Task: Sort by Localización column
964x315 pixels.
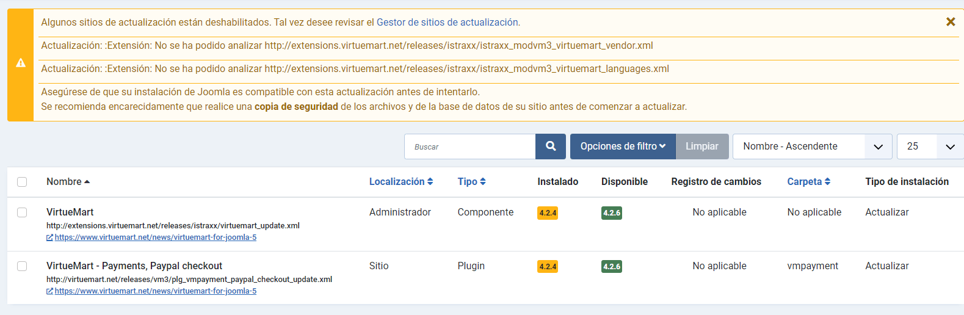Action: (401, 182)
